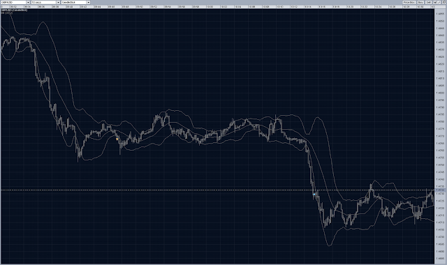Click the drawing pencil icon in the top toolbar
Viewport: 447px width, 265px height.
(x=439, y=2)
